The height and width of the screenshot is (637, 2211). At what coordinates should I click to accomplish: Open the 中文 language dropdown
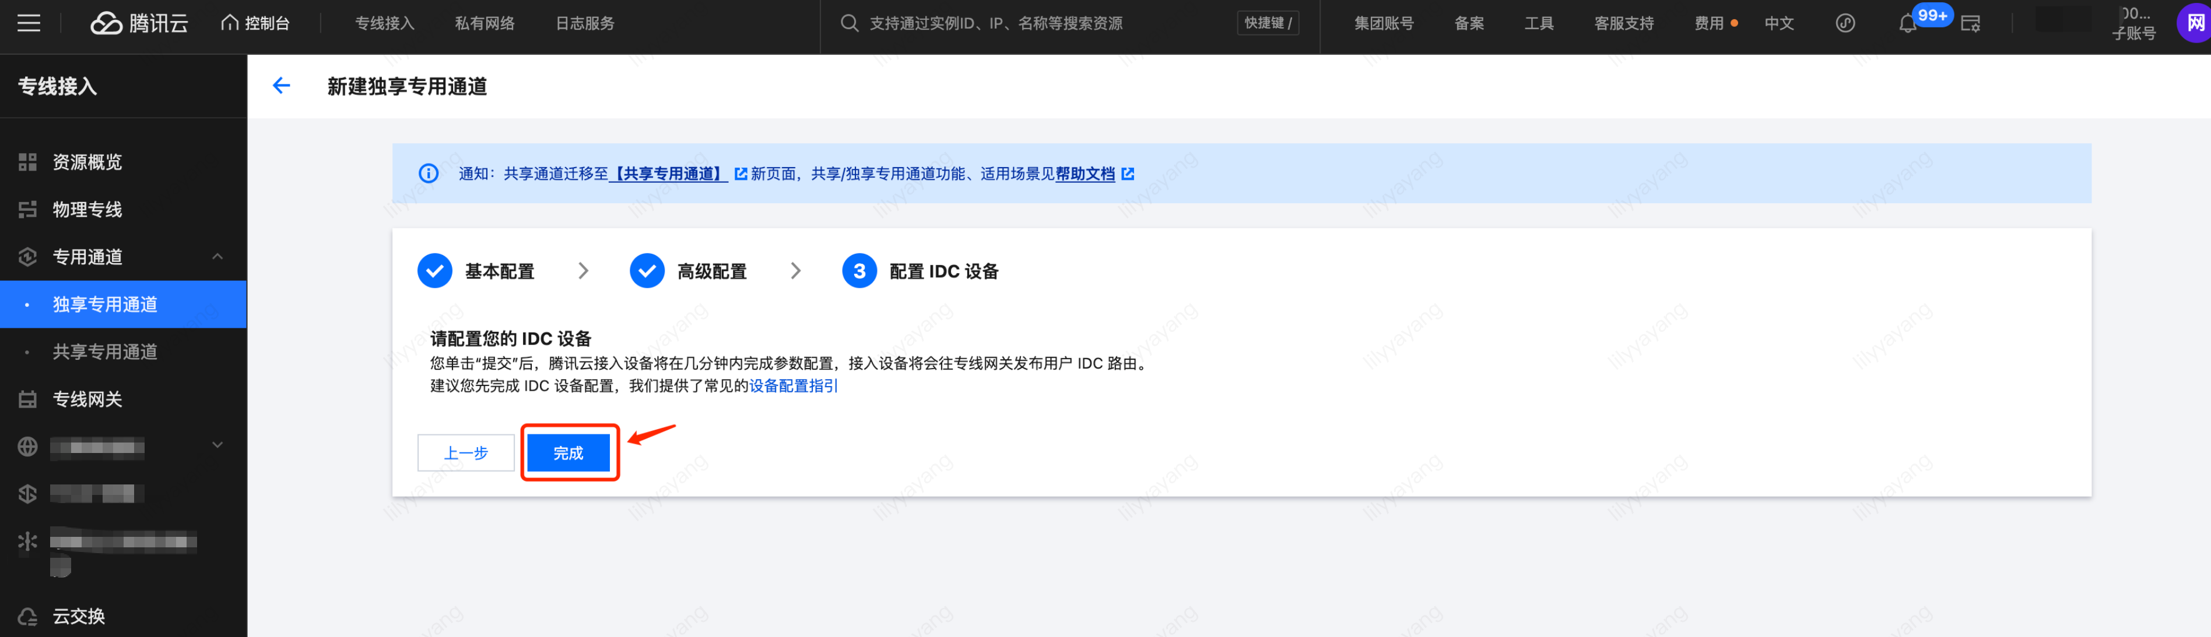(x=1778, y=23)
